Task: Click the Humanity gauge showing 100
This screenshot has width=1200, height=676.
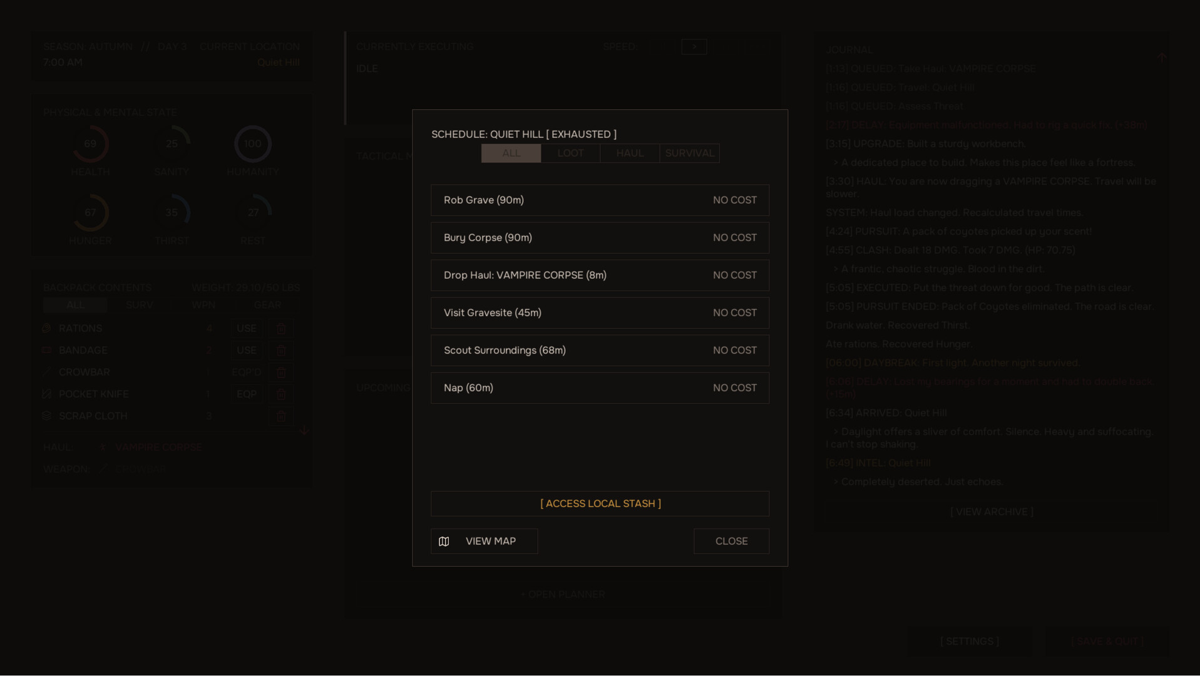Action: pos(253,144)
